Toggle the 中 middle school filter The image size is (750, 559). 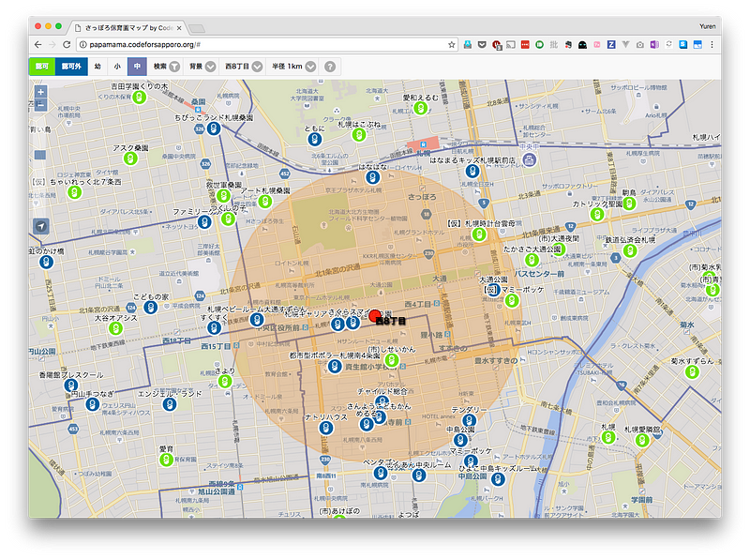[136, 67]
